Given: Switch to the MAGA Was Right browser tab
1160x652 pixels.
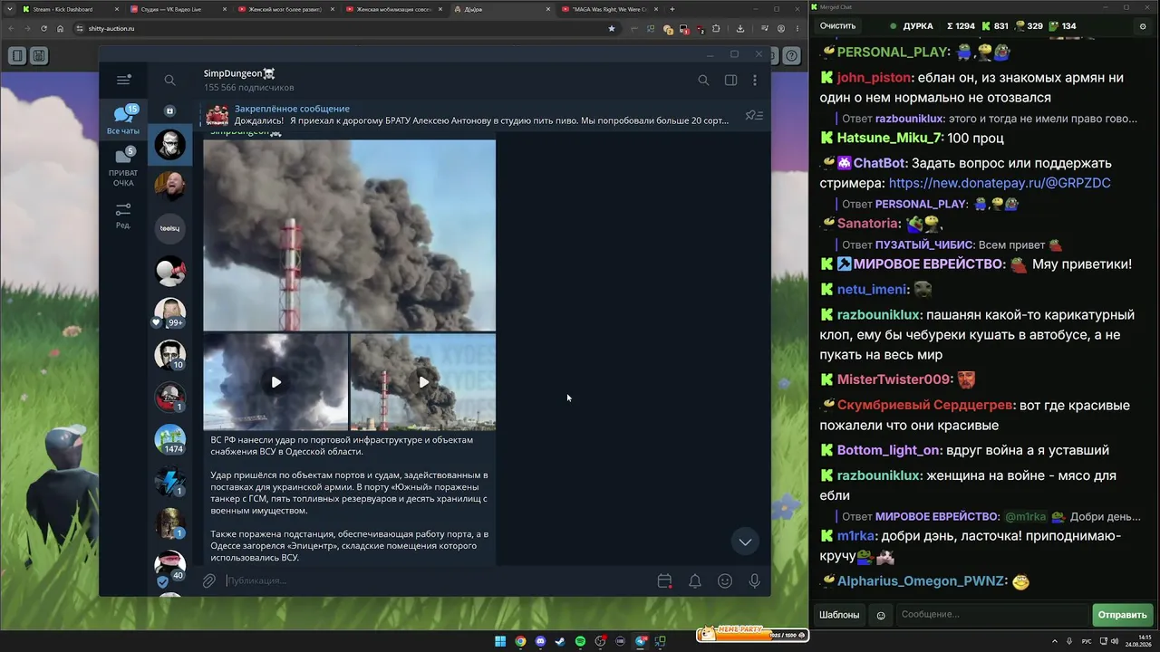Looking at the screenshot, I should tap(610, 9).
